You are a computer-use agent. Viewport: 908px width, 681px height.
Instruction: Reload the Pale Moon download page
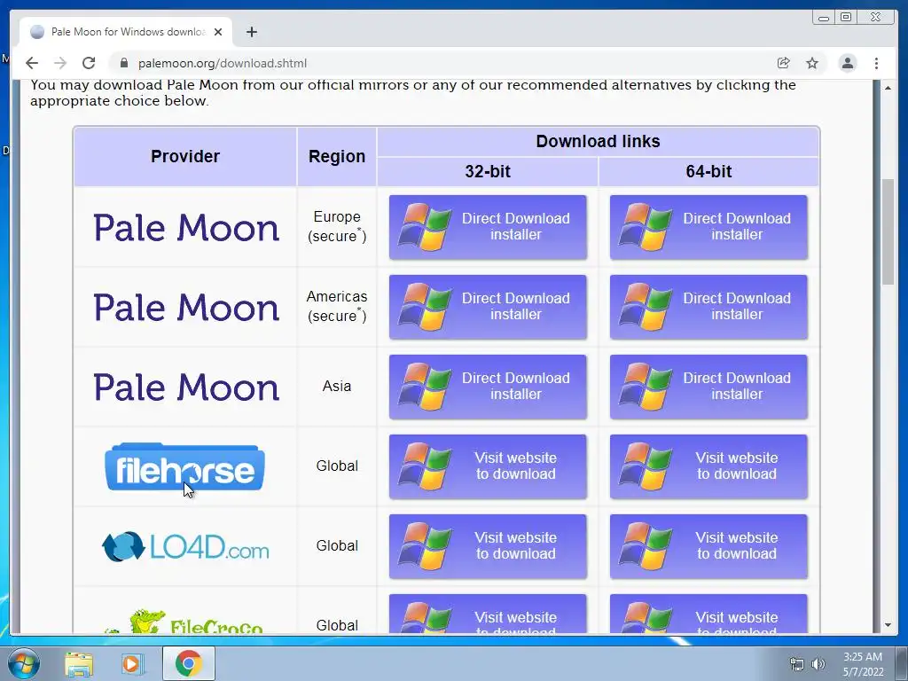(x=89, y=63)
